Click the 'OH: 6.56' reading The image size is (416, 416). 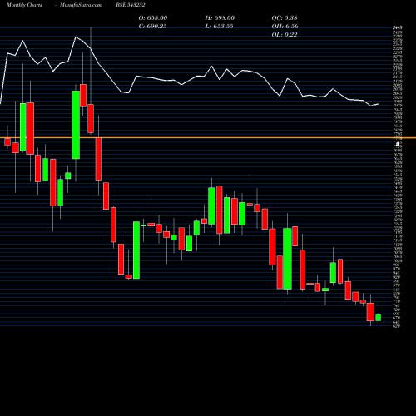(x=285, y=26)
